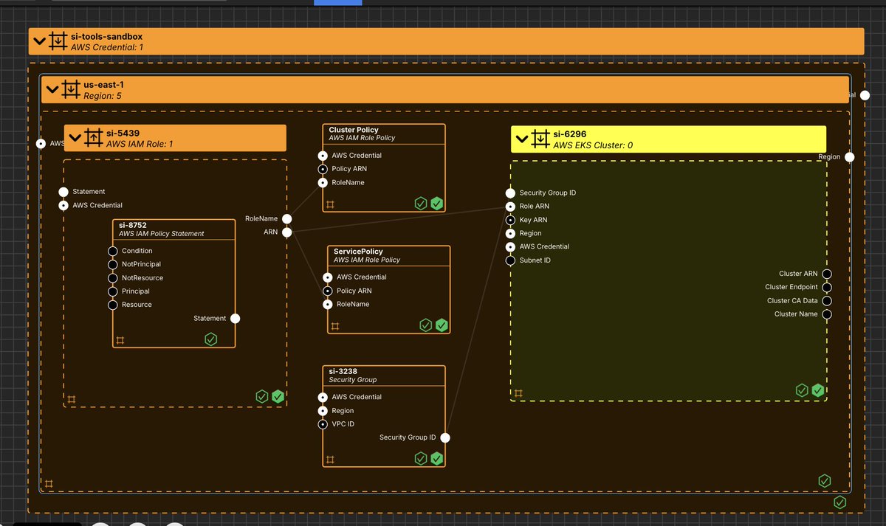Select the Cluster Name output socket
The width and height of the screenshot is (886, 526).
pyautogui.click(x=827, y=314)
